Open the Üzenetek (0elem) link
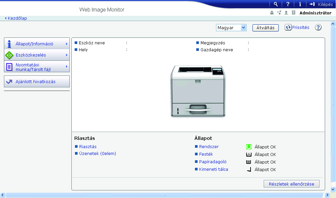 coord(98,153)
